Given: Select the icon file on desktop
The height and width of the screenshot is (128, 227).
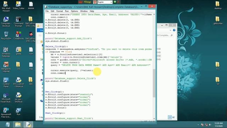Looking at the screenshot, I should [x=31, y=51].
